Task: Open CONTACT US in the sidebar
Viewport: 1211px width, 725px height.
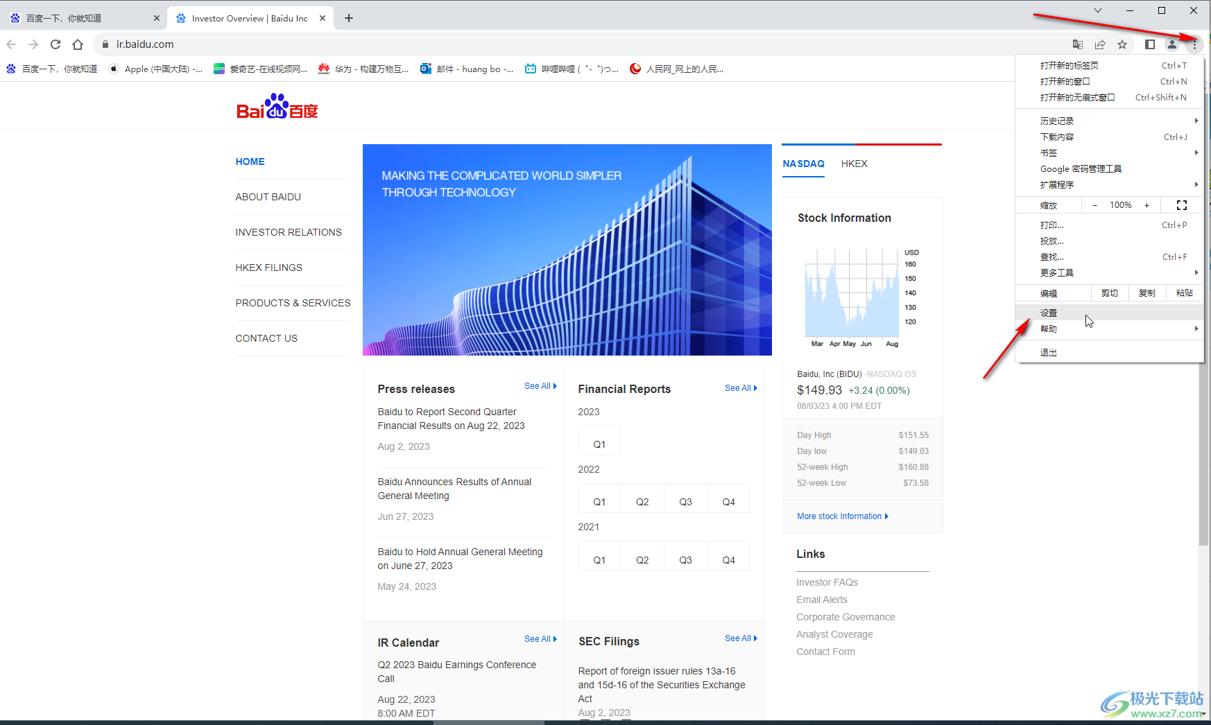Action: click(266, 338)
